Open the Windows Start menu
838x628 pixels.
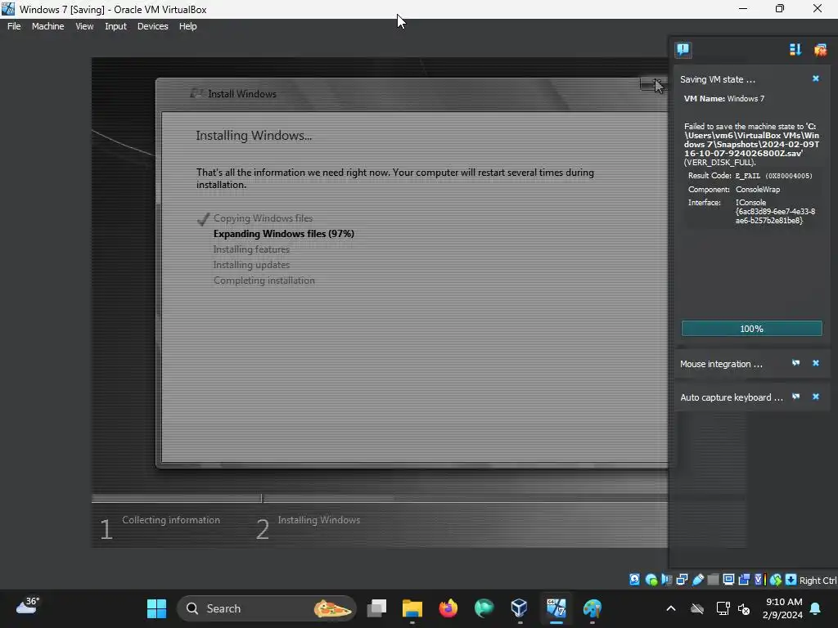point(156,608)
